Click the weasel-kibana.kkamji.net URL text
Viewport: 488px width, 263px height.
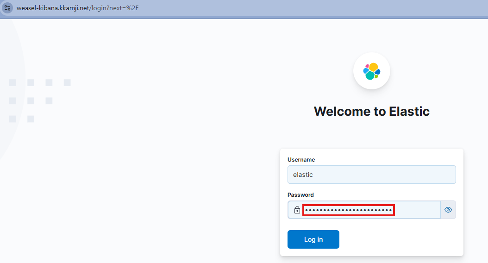pos(77,8)
